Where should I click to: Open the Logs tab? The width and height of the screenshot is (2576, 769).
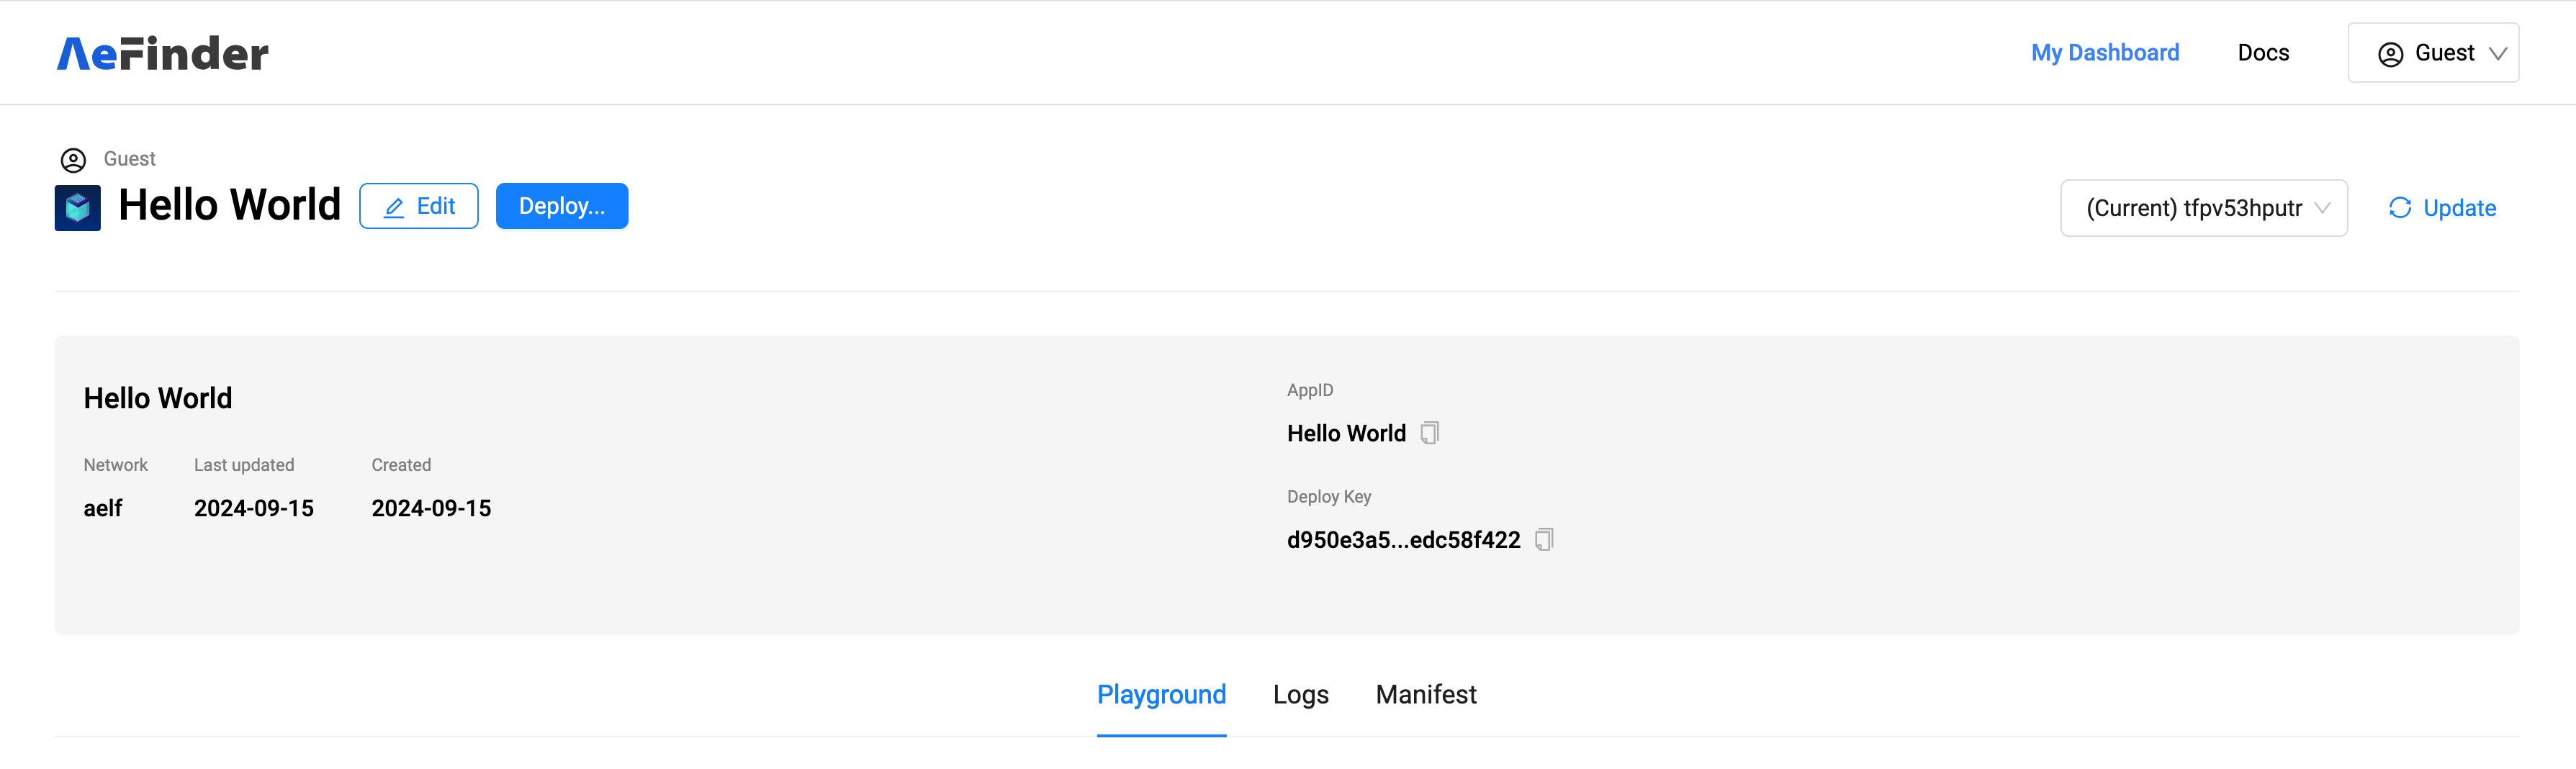(x=1300, y=694)
